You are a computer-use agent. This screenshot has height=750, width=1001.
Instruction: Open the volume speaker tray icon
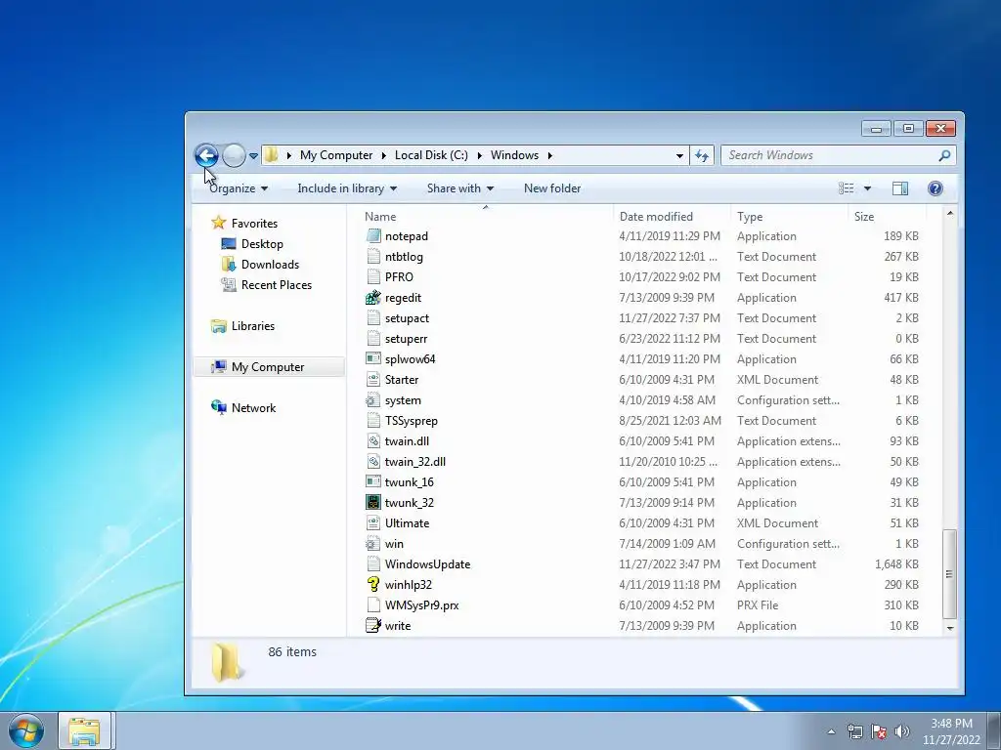[902, 731]
